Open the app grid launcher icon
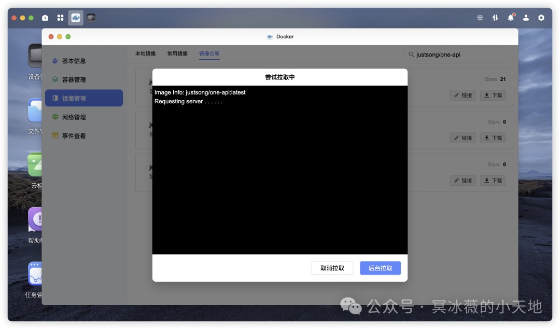This screenshot has width=560, height=329. tap(60, 18)
